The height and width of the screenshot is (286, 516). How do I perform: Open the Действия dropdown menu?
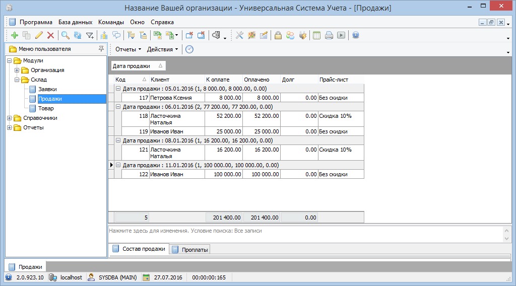tap(162, 49)
